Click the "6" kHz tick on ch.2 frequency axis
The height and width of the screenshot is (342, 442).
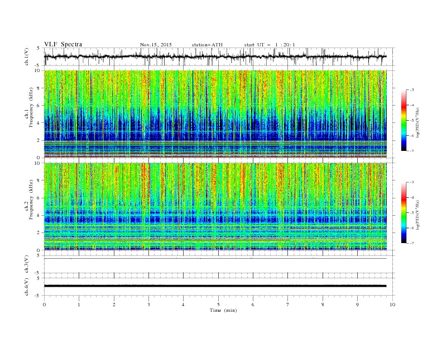[x=39, y=198]
